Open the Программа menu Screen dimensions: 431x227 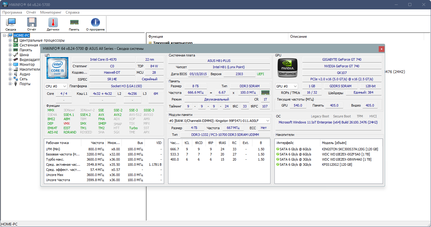coord(12,12)
